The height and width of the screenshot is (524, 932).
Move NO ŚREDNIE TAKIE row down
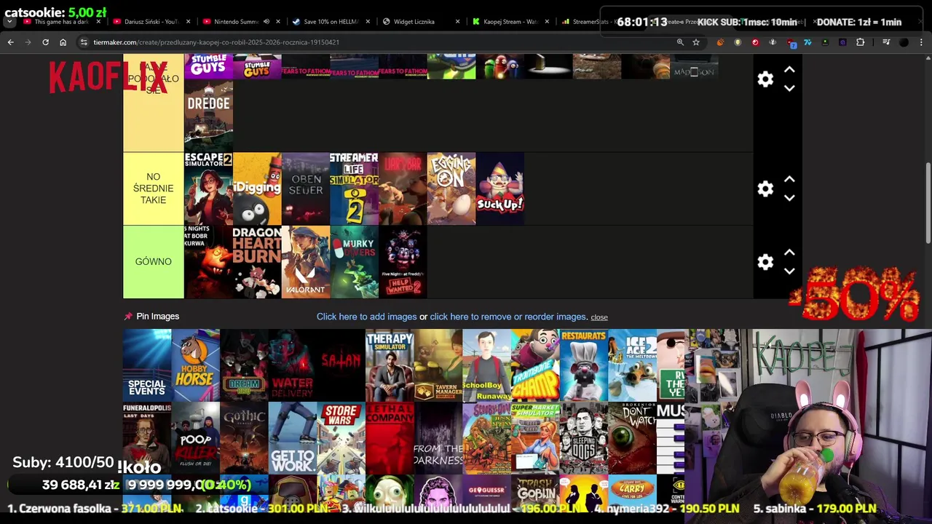789,198
